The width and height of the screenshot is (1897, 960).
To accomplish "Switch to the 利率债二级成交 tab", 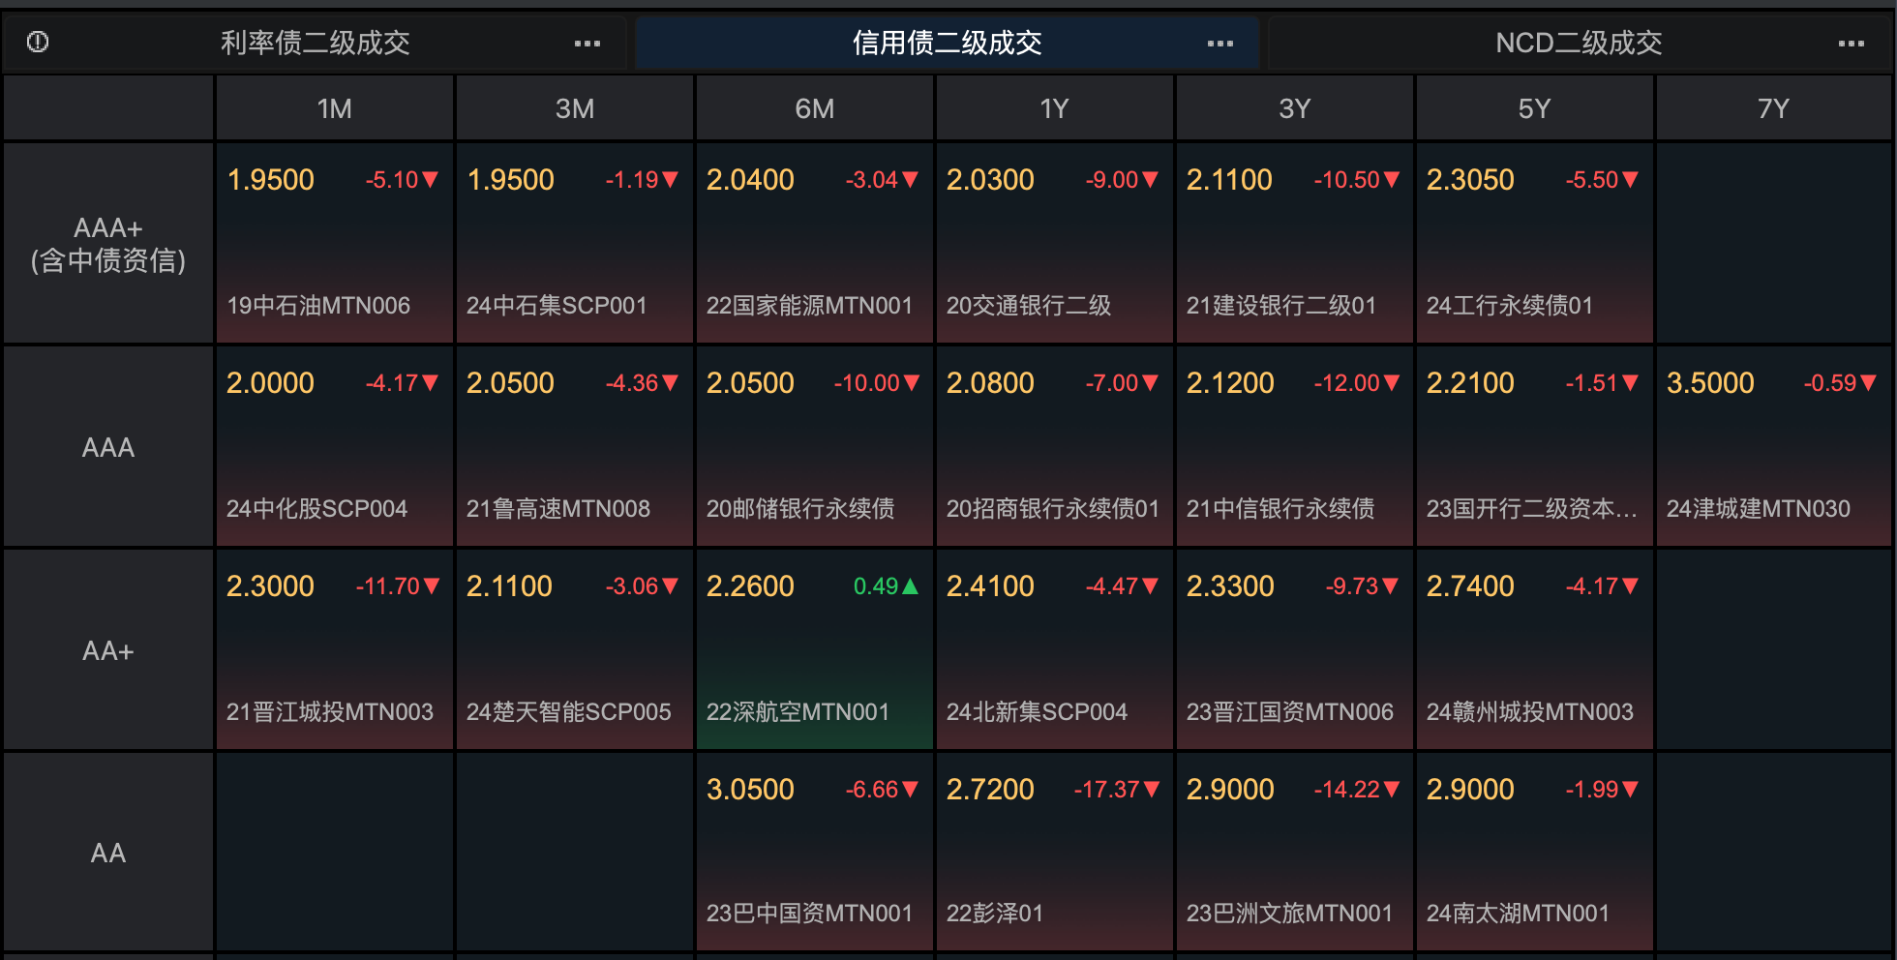I will 315,43.
